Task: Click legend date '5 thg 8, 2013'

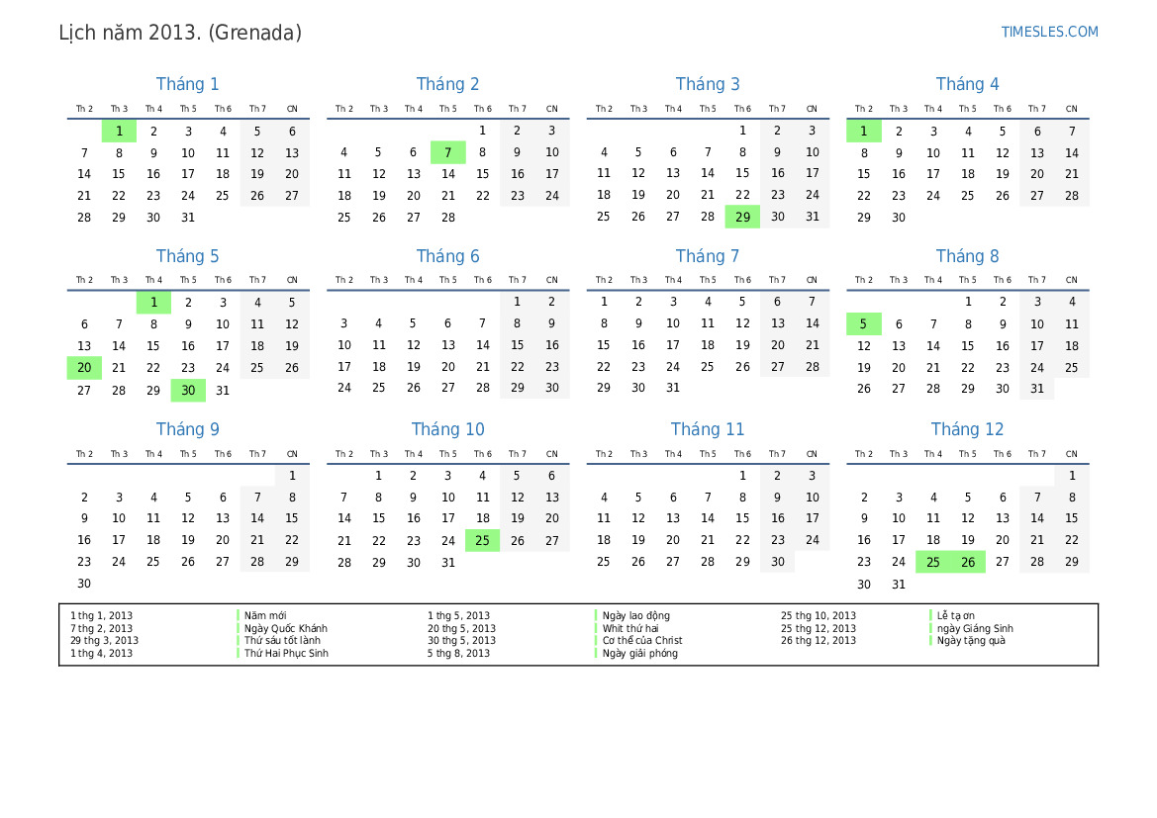Action: click(458, 653)
